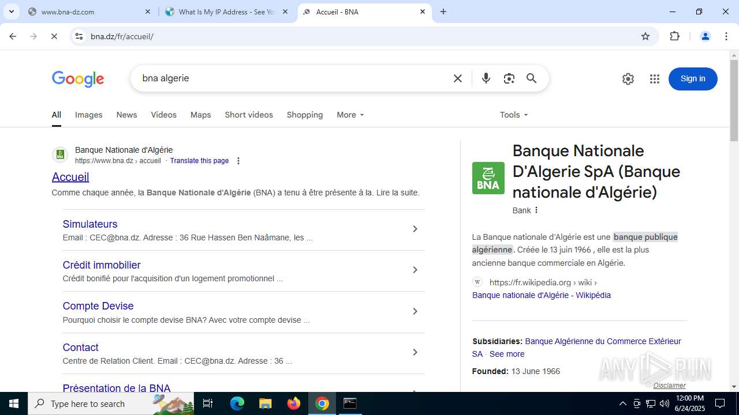Go to Google homepage via logo

(x=78, y=79)
